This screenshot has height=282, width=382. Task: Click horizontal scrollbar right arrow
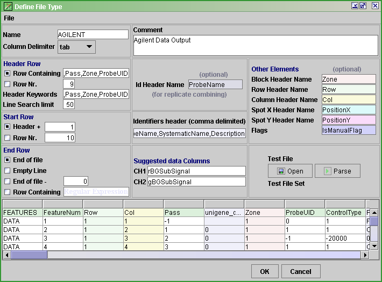pos(365,255)
